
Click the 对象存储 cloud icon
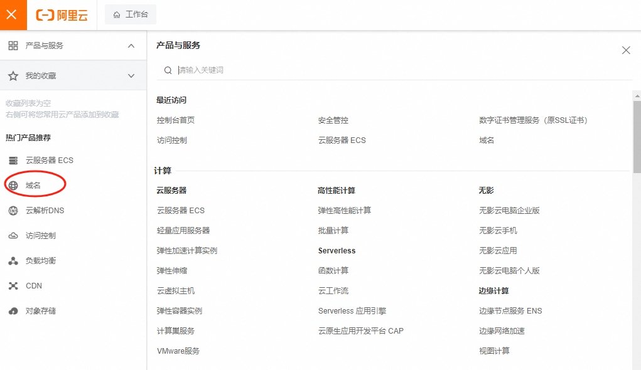click(13, 311)
